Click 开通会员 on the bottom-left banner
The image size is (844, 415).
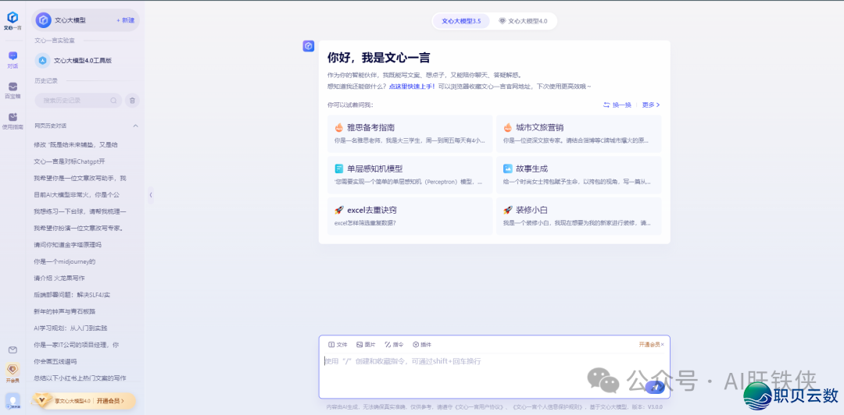tap(110, 400)
